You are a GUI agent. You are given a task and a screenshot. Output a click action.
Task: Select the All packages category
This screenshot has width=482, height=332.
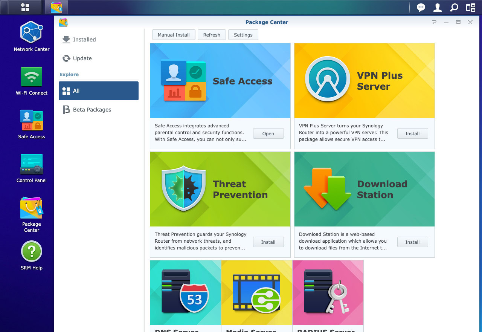(x=99, y=91)
